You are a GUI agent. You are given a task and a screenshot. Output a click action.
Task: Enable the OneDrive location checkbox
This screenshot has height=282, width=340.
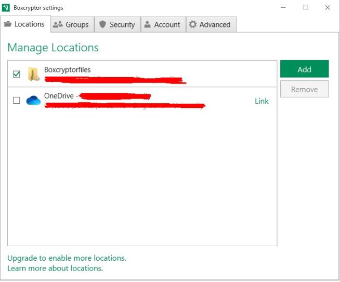[17, 100]
